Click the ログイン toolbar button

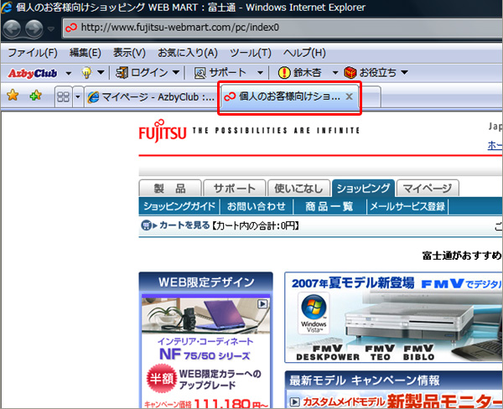click(143, 73)
